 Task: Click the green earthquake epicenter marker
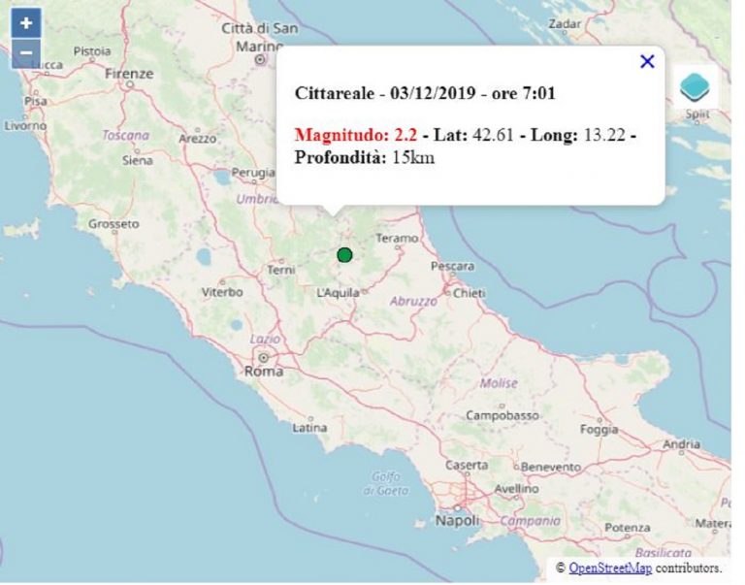pos(344,255)
